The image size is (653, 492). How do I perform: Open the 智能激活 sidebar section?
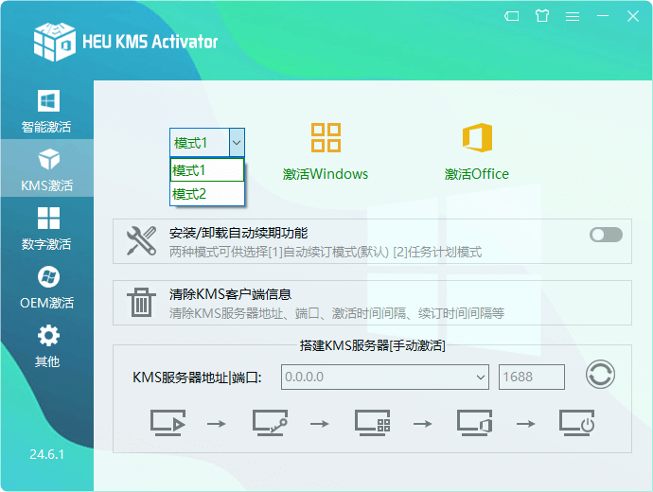click(x=46, y=111)
